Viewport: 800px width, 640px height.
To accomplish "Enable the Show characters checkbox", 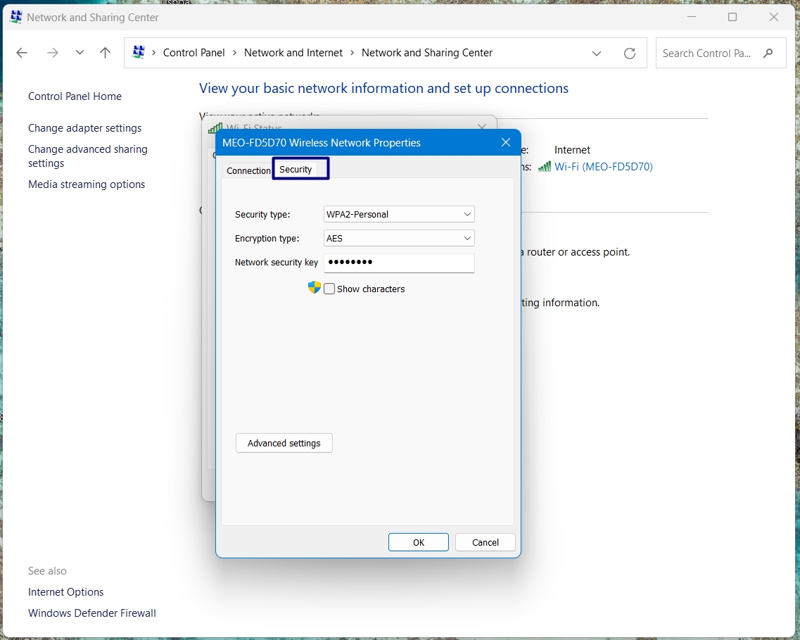I will [329, 289].
